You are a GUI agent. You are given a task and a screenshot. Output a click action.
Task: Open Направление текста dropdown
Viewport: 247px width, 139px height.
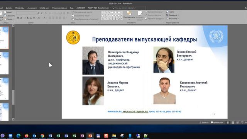pyautogui.click(x=82, y=12)
